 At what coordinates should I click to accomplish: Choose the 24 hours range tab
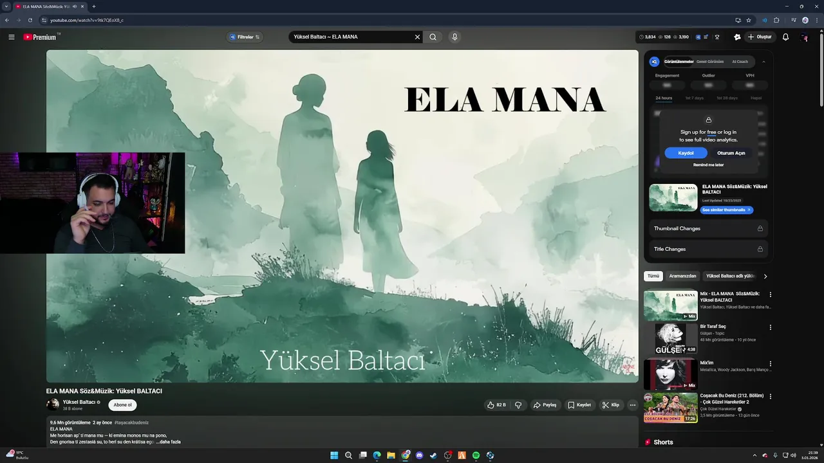click(x=664, y=98)
